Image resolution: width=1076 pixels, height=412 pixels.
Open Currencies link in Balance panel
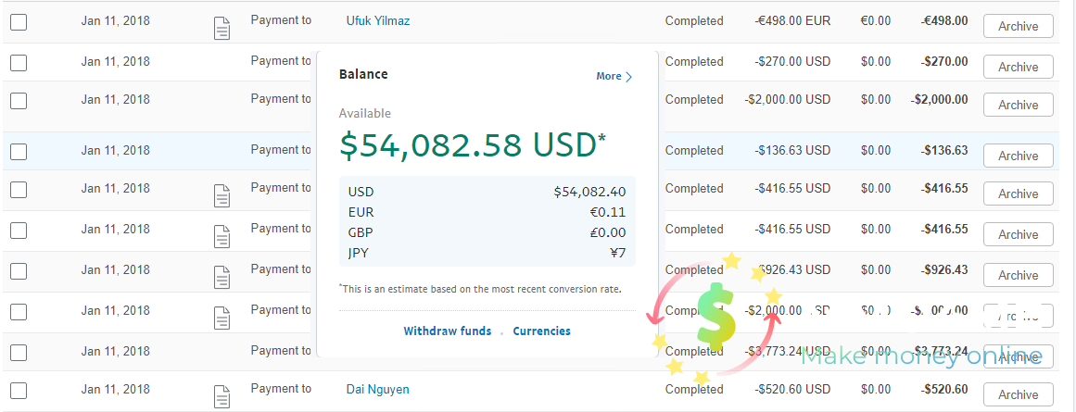[x=541, y=331]
